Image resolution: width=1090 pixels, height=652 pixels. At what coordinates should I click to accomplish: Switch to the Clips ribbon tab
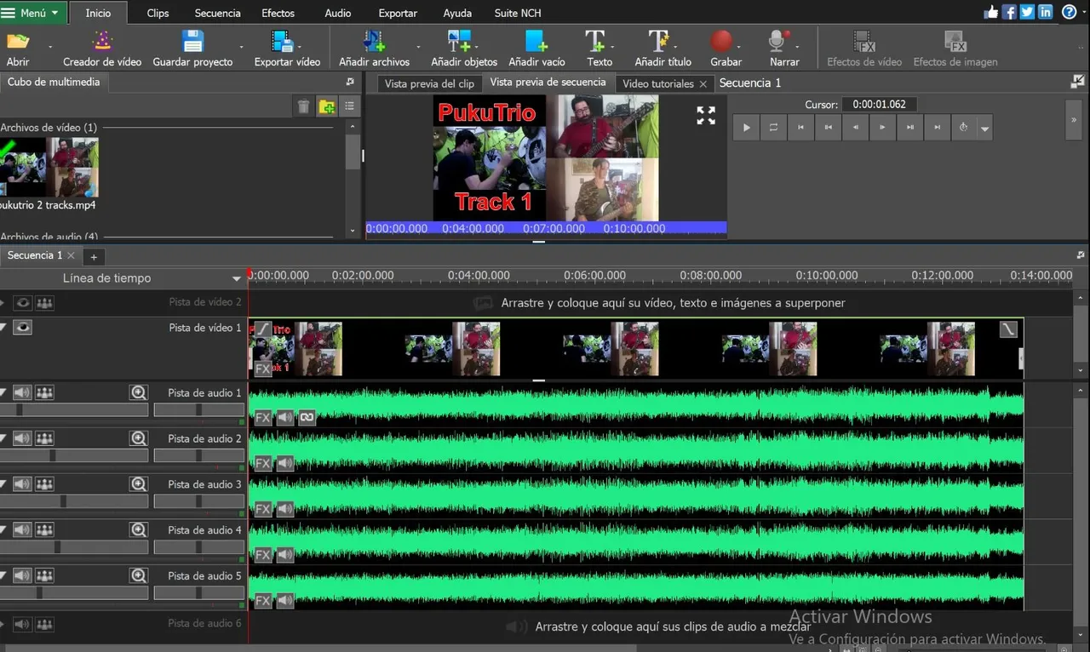click(158, 13)
